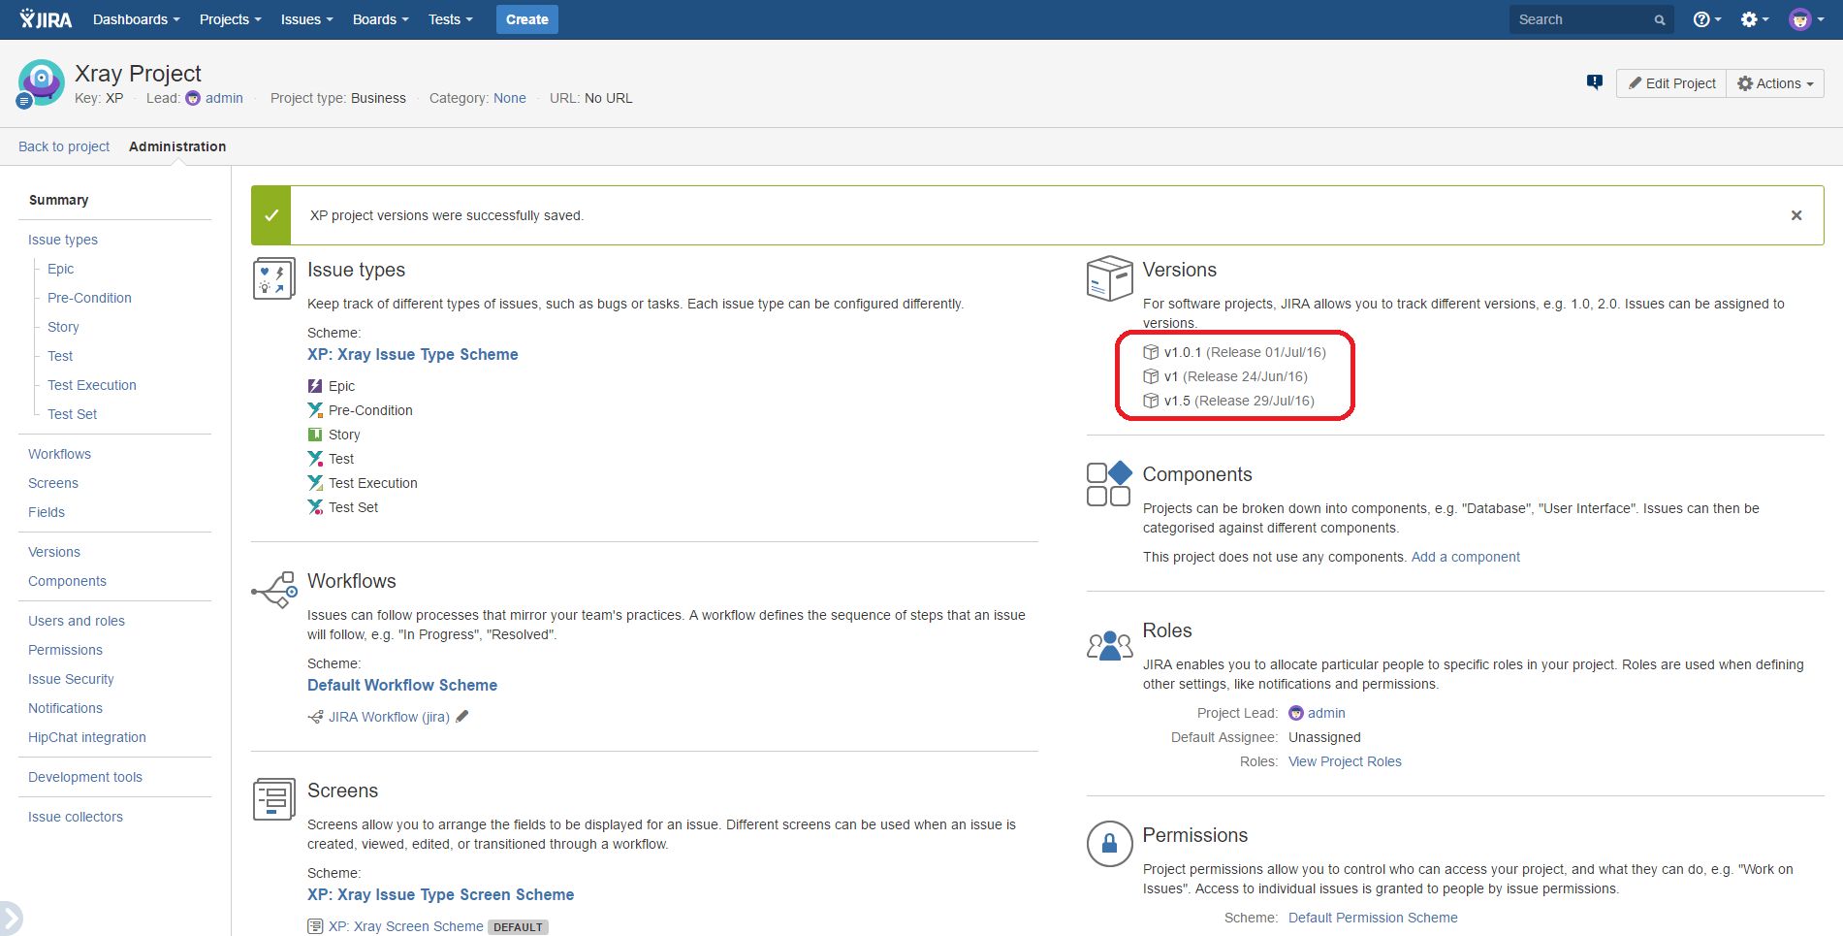
Task: Click the JIRA logo
Action: [x=46, y=19]
